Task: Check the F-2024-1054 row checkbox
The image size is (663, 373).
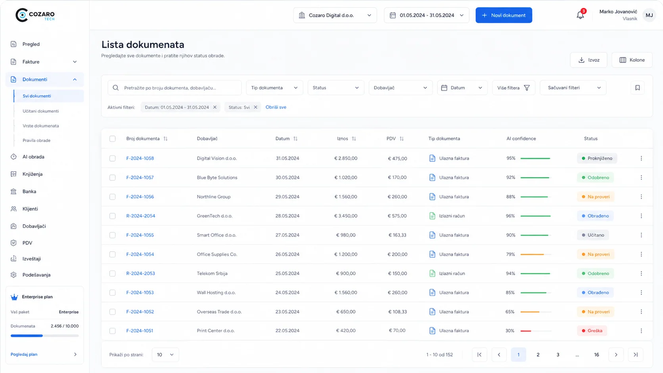Action: (113, 254)
